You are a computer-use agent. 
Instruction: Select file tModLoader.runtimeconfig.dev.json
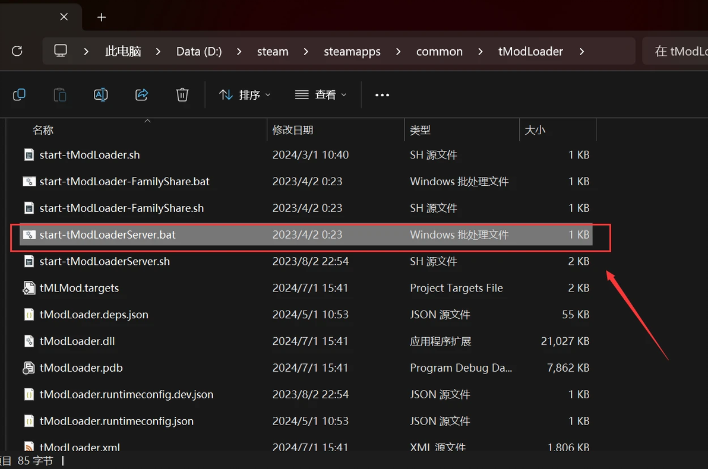[x=127, y=395]
